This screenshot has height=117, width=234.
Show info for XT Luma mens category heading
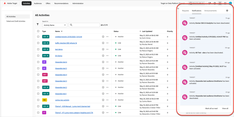(103, 113)
